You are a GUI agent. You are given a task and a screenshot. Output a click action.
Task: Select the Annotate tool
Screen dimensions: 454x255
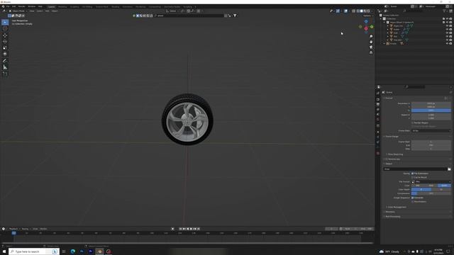click(5, 61)
